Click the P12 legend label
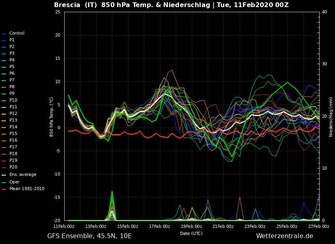The height and width of the screenshot is (244, 335). [13, 113]
